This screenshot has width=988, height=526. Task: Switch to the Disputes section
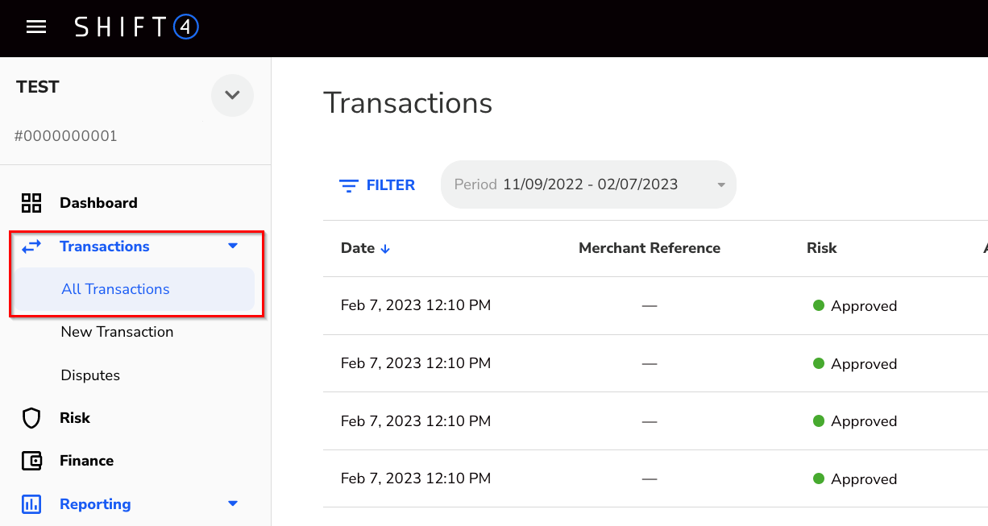[89, 375]
